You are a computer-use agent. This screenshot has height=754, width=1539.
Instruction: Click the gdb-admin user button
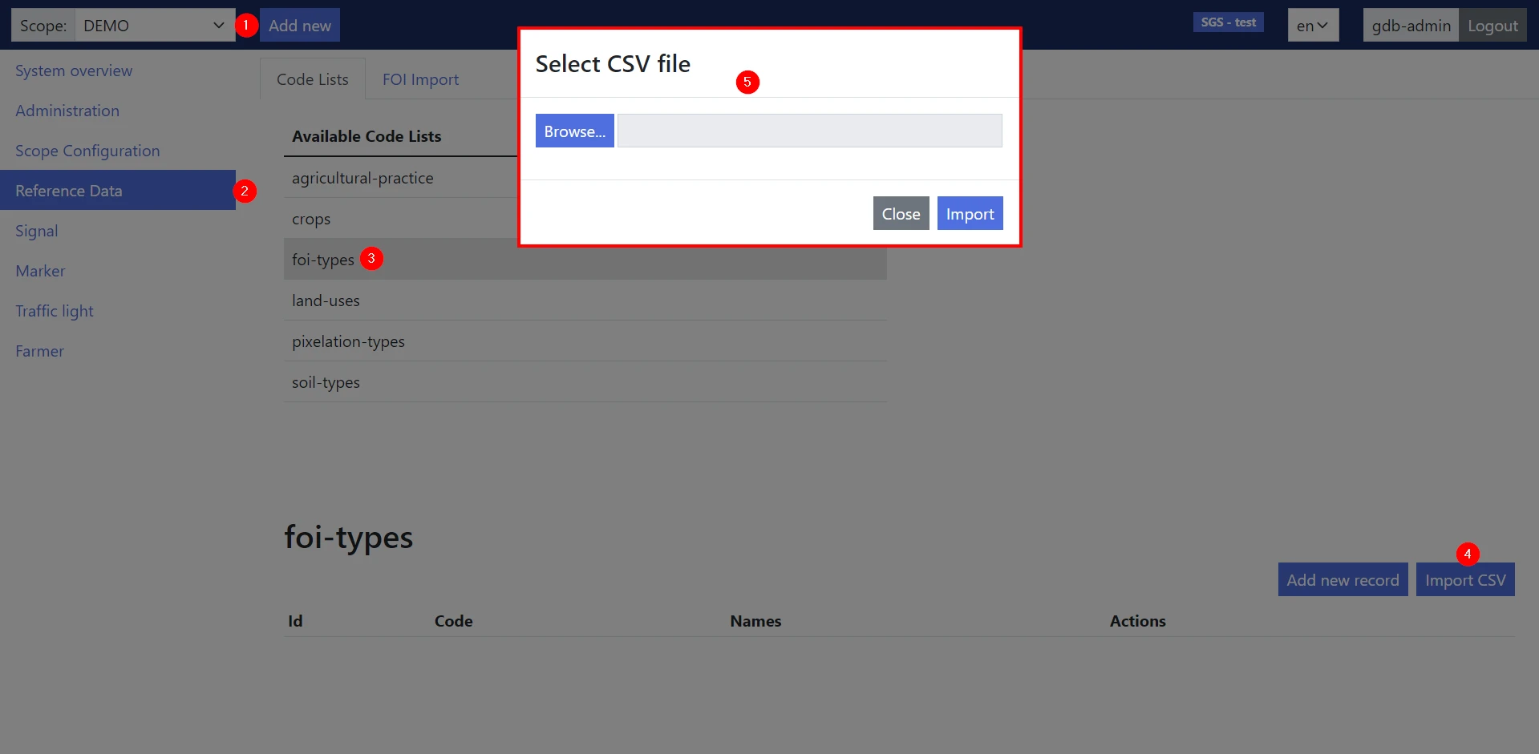pyautogui.click(x=1410, y=26)
